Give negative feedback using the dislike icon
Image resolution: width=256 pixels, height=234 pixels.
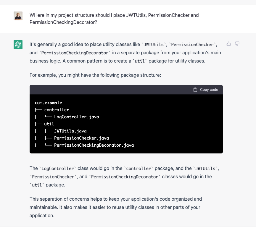coord(237,44)
